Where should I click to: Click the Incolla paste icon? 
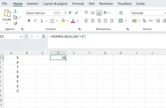pyautogui.click(x=7, y=13)
